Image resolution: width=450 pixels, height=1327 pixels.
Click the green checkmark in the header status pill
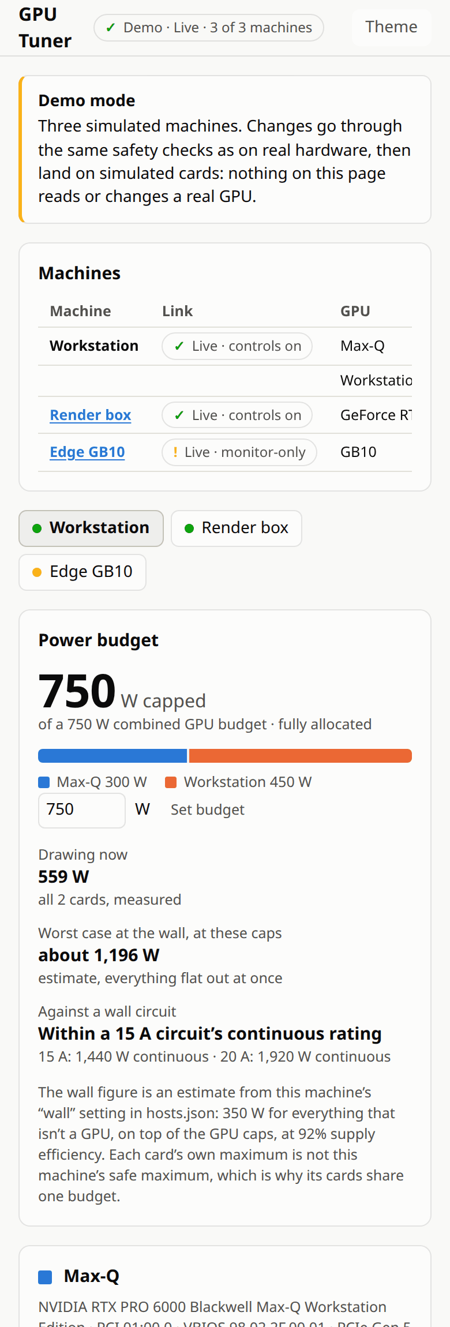(111, 28)
